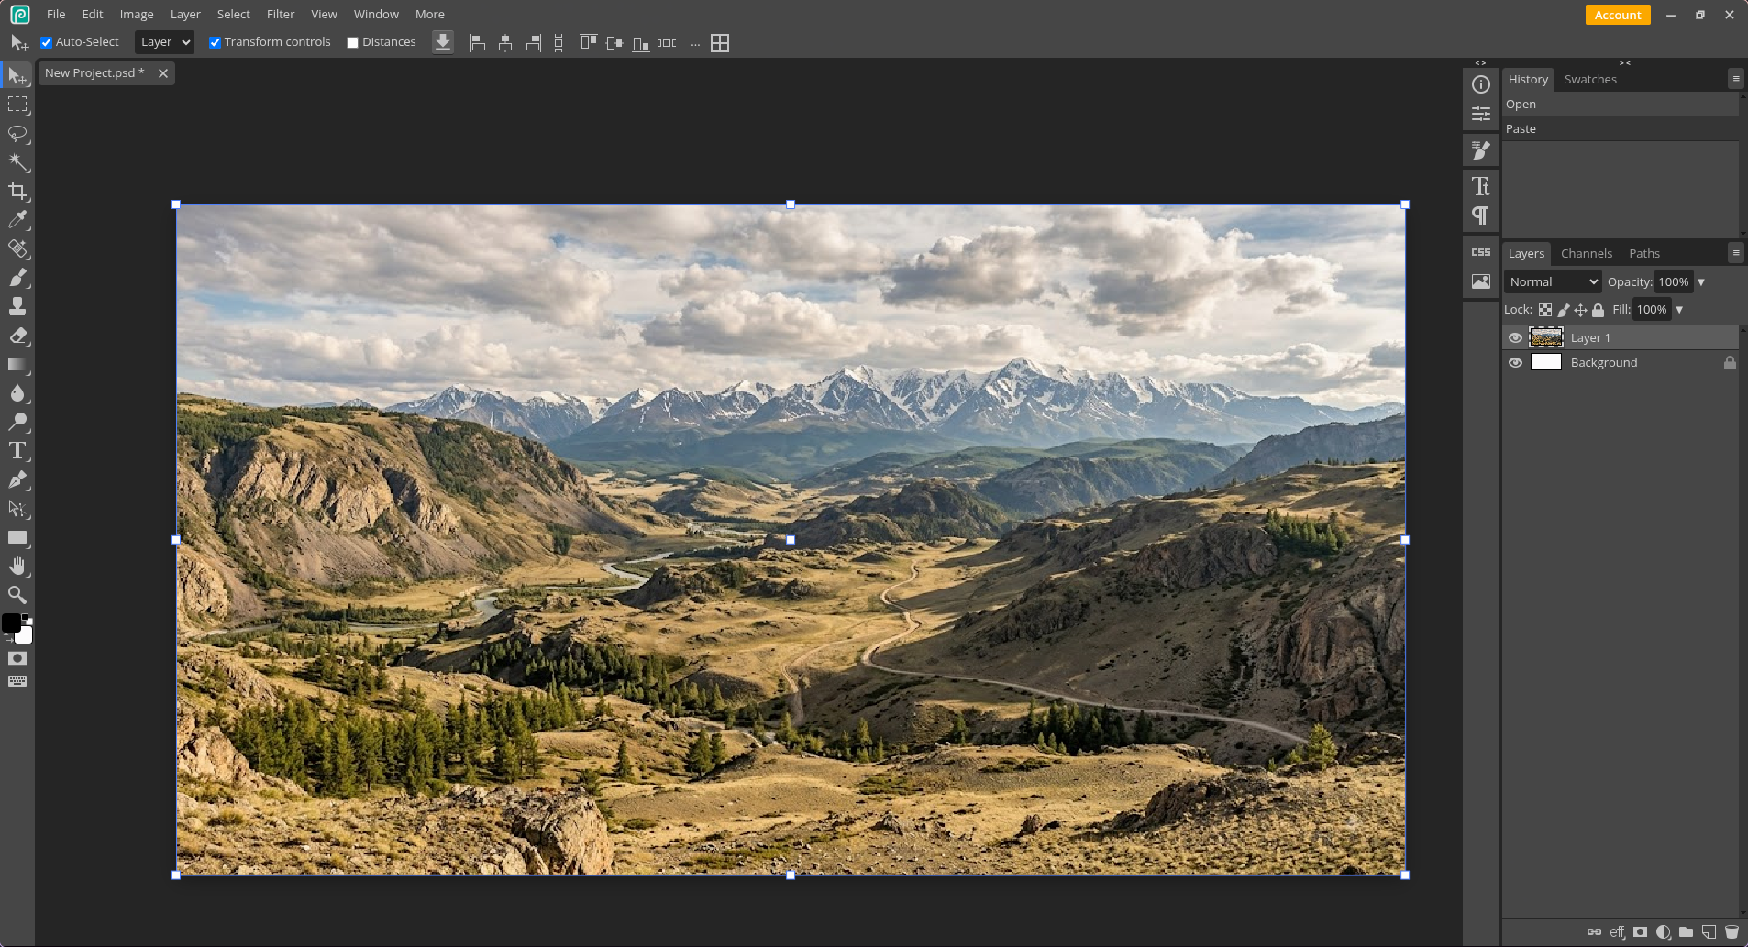Click the Account button
This screenshot has height=947, width=1748.
(x=1618, y=15)
